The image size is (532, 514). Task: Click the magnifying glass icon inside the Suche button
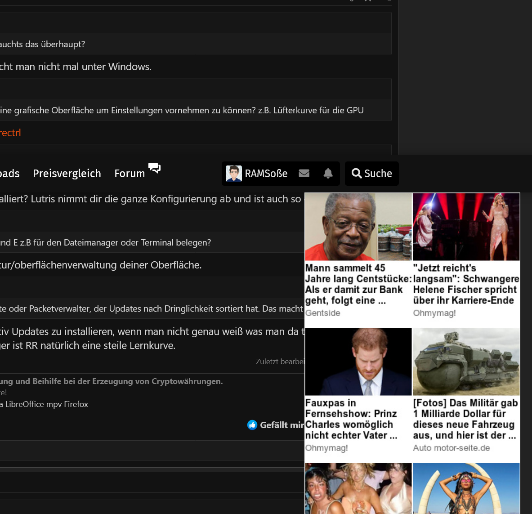point(357,173)
